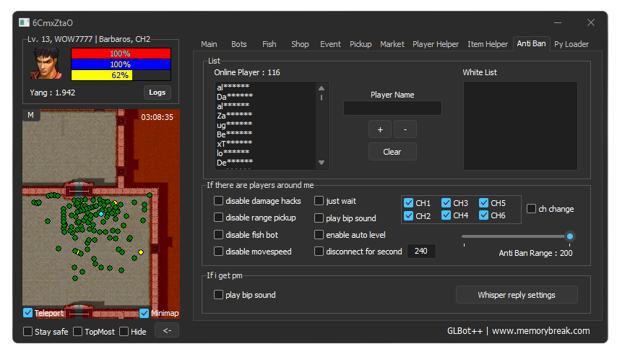Screen dimensions: 617x352
Task: Click the Anti Ban Range slider handle
Action: [570, 236]
